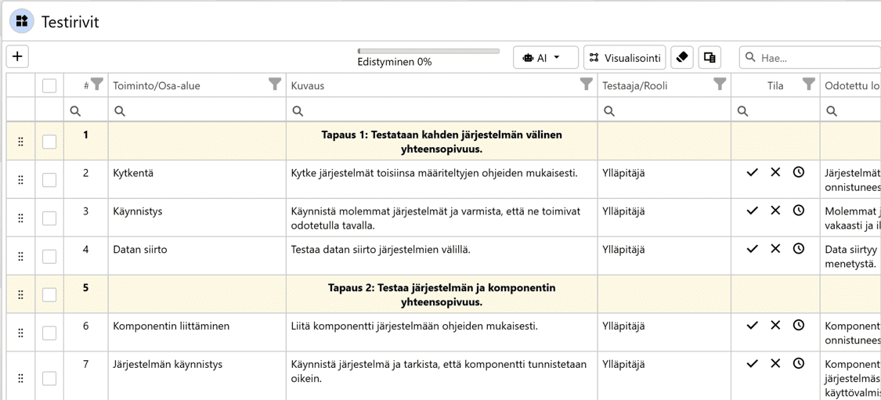
Task: Mark Käynnistys row as failed with X
Action: [x=775, y=211]
